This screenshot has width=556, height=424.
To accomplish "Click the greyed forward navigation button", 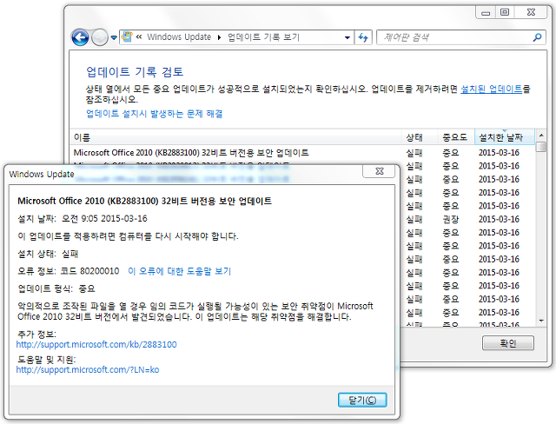I will point(100,37).
